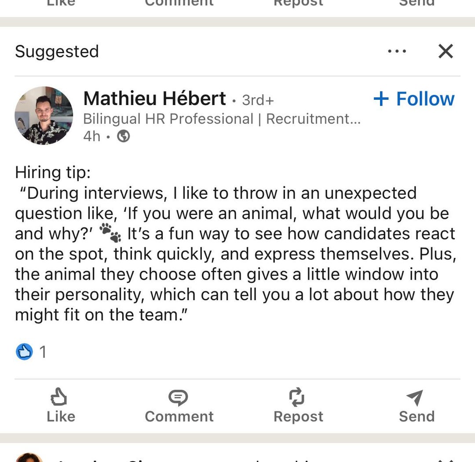This screenshot has width=475, height=462.
Task: Open the Mathieu Hébert name link
Action: (154, 98)
